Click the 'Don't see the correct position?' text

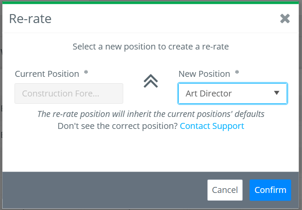(x=118, y=126)
